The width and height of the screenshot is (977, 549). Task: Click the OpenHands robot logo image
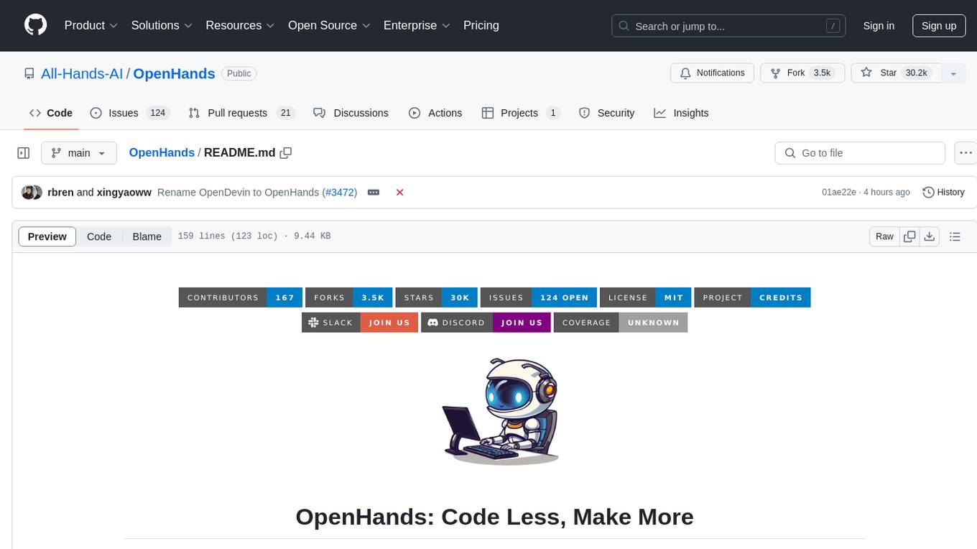click(501, 412)
